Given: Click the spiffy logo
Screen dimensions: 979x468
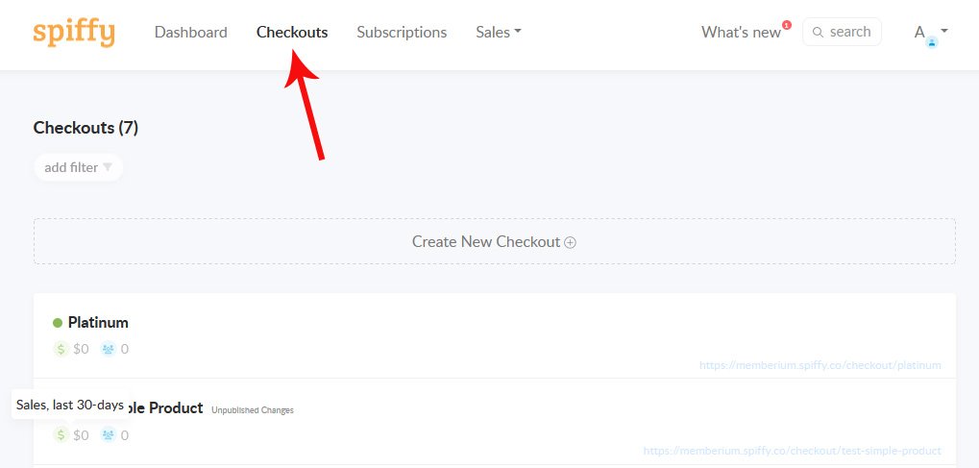Looking at the screenshot, I should click(x=74, y=33).
